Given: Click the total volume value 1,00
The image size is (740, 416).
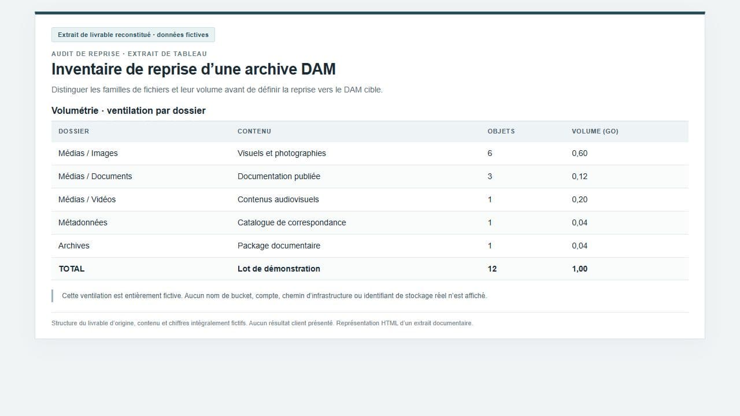Looking at the screenshot, I should [580, 269].
